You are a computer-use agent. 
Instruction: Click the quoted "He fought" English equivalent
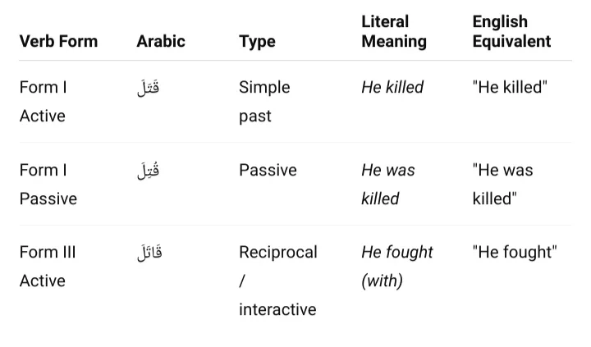coord(515,252)
